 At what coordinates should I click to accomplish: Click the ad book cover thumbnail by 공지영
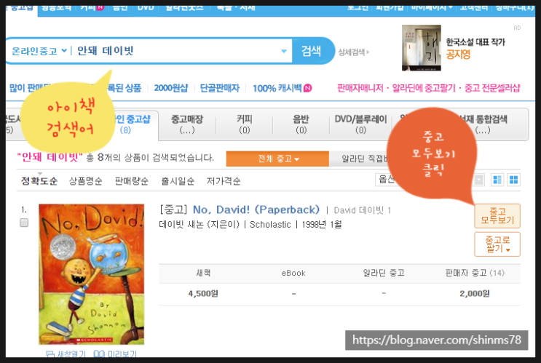(422, 47)
